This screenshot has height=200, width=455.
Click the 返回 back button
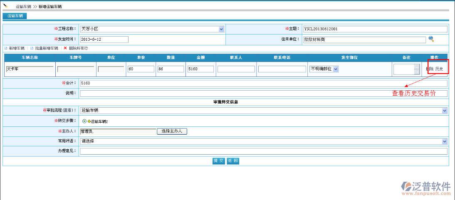coord(233,161)
